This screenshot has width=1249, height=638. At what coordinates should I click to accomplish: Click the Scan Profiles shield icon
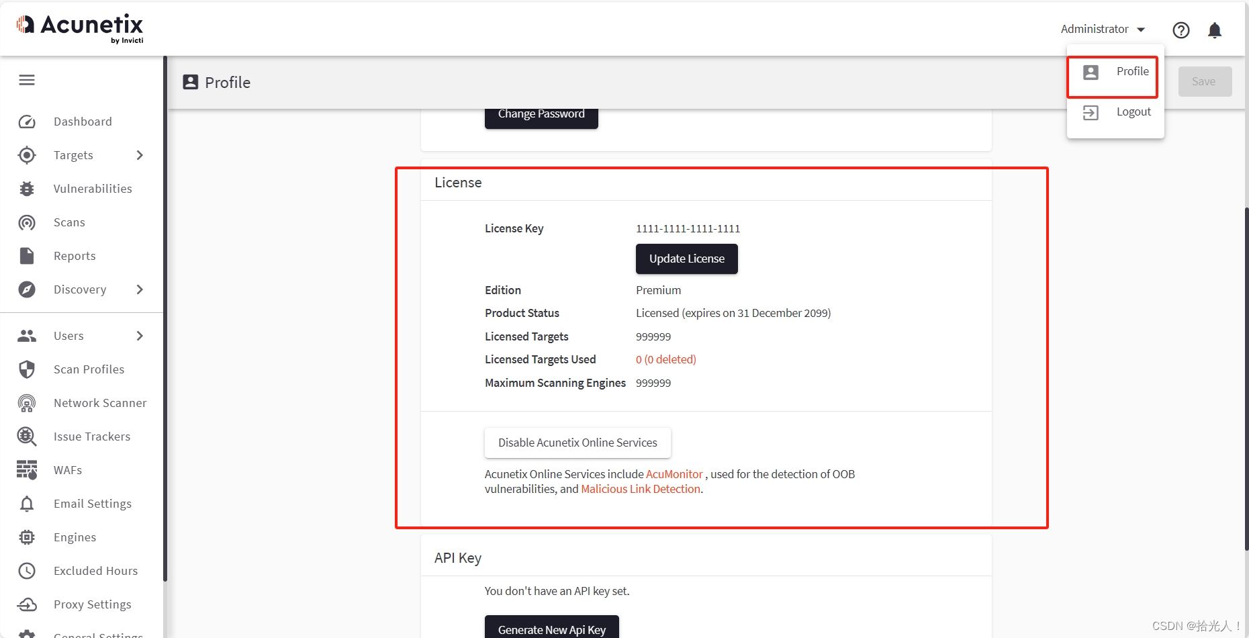(x=27, y=369)
